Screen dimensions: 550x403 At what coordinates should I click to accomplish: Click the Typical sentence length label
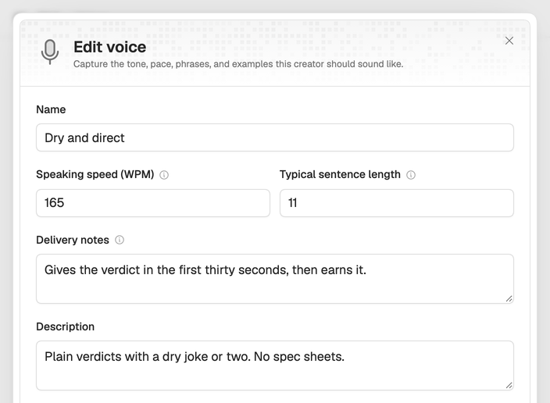[x=340, y=174]
